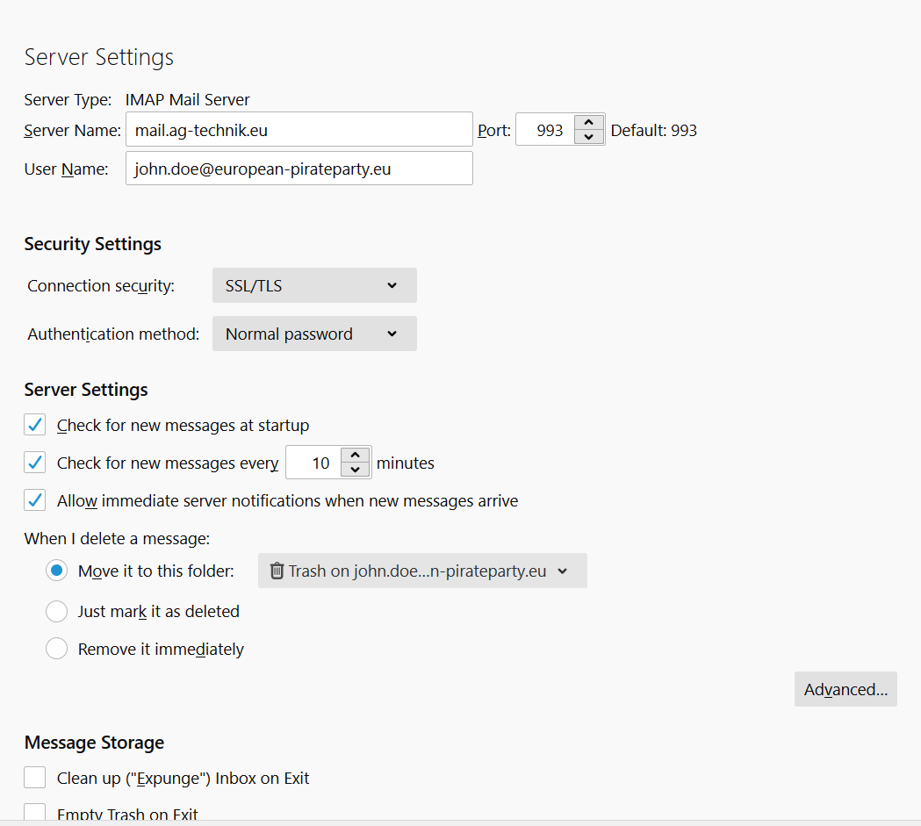Open the Authentication method dropdown
The image size is (921, 826).
click(313, 334)
